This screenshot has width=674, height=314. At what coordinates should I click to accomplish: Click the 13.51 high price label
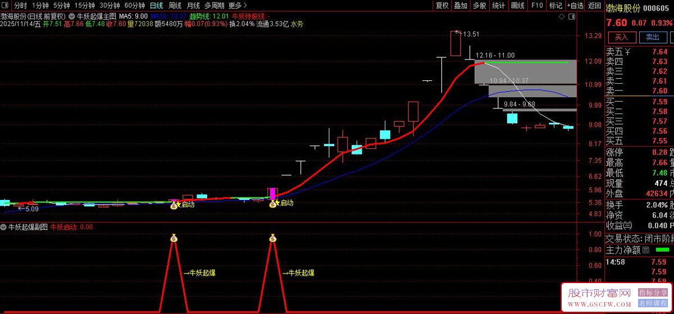(471, 34)
